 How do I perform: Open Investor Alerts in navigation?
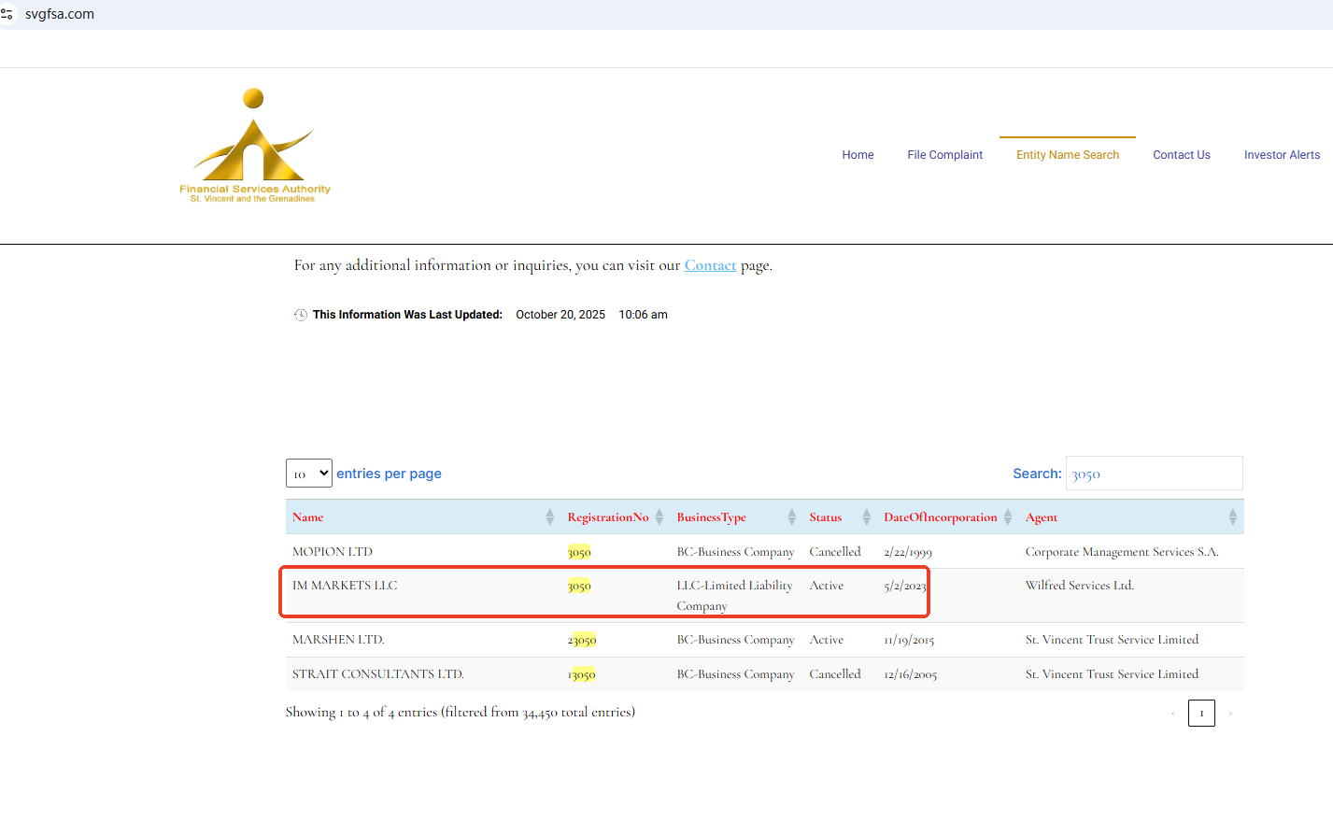pyautogui.click(x=1282, y=155)
